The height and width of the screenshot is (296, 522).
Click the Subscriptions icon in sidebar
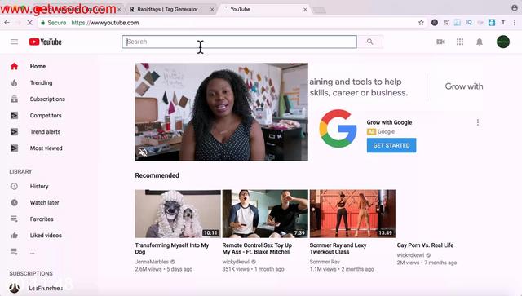point(14,99)
